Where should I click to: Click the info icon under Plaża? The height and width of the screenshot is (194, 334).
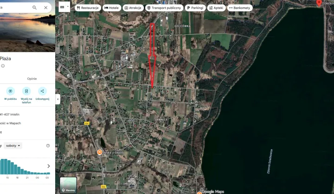3,66
